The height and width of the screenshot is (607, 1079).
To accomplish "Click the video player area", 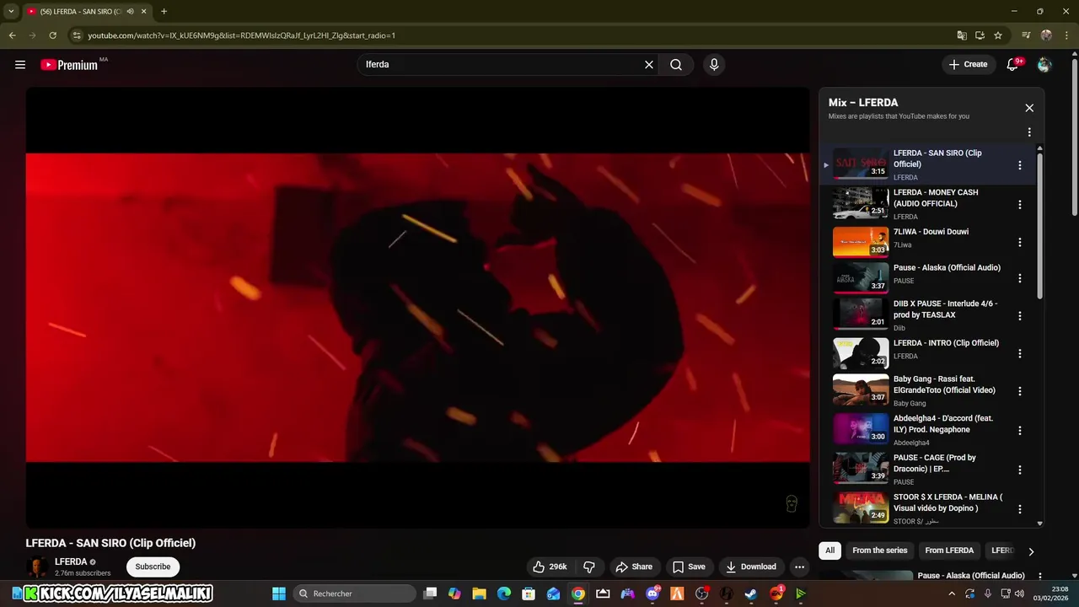I will click(x=417, y=308).
